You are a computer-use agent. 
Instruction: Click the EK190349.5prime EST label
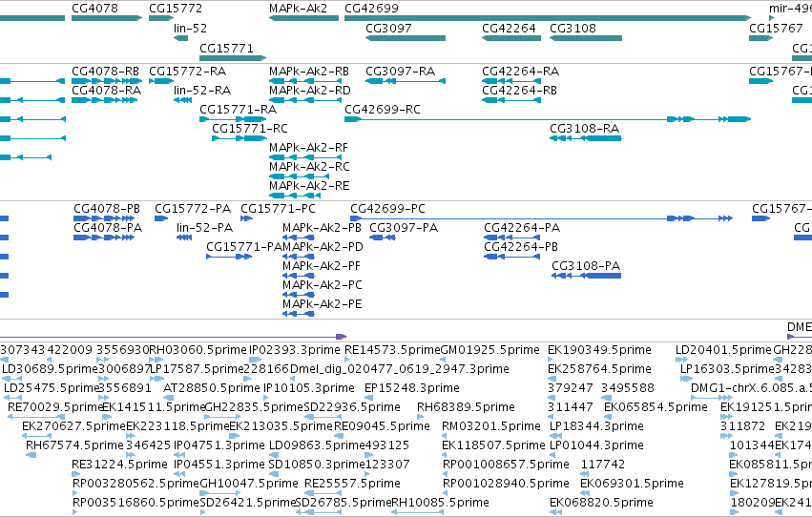pos(599,350)
